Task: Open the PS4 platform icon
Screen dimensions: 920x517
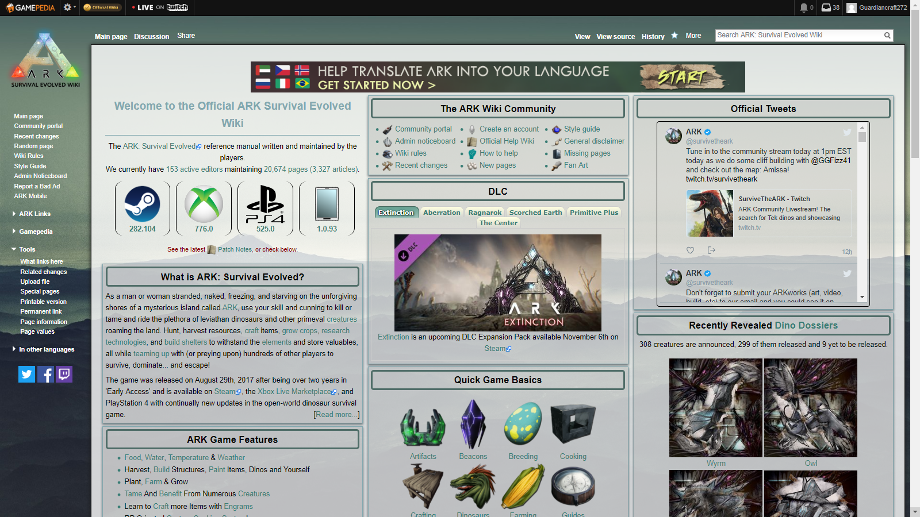Action: click(x=265, y=204)
